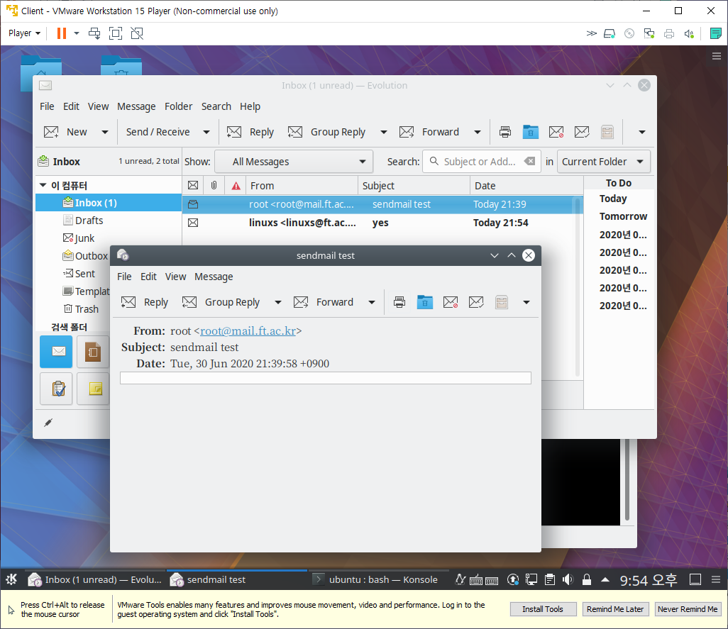Open View menu in sendmail test window

(175, 277)
